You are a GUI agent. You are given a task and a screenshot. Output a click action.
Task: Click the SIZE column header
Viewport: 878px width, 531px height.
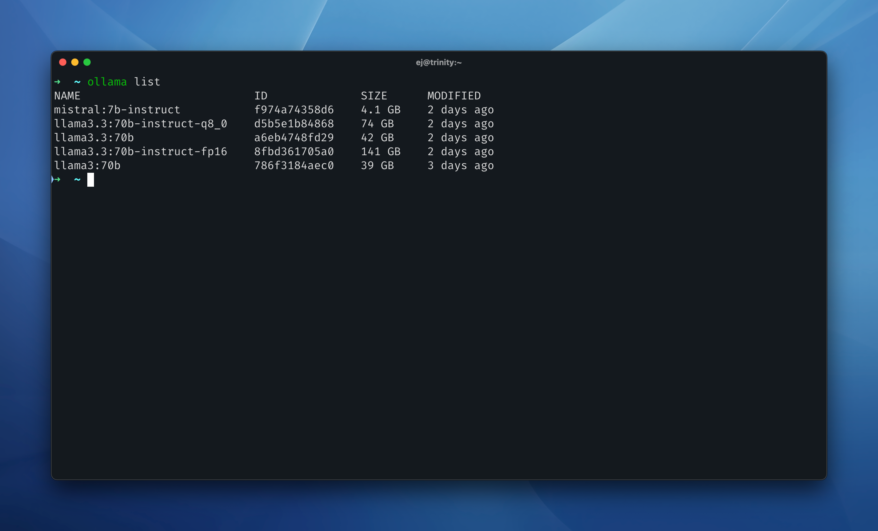[x=374, y=96]
